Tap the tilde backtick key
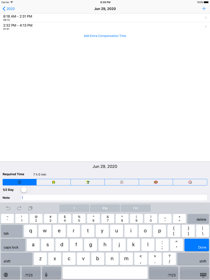Screen dimensions: 210x280 pyautogui.click(x=7, y=219)
